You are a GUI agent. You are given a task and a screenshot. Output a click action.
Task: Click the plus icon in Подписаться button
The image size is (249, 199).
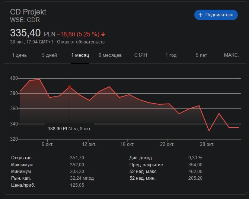pos(201,15)
